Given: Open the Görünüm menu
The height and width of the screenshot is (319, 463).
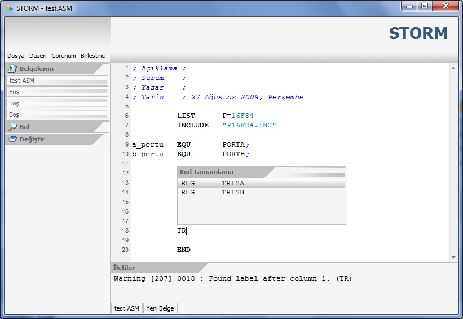Looking at the screenshot, I should [x=63, y=56].
